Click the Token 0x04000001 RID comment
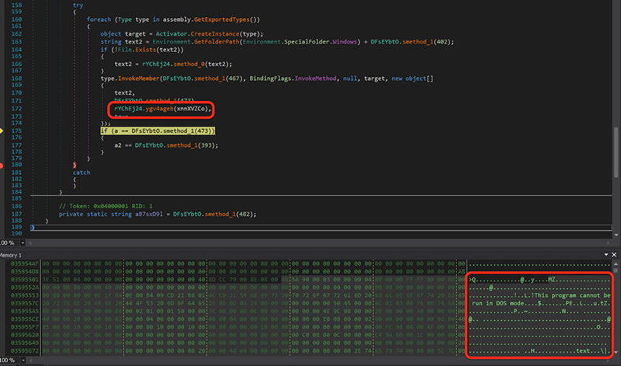The height and width of the screenshot is (366, 621). click(x=106, y=206)
